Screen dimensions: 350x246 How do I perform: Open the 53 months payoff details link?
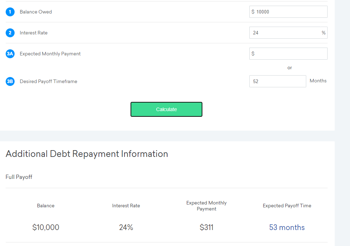(x=287, y=227)
